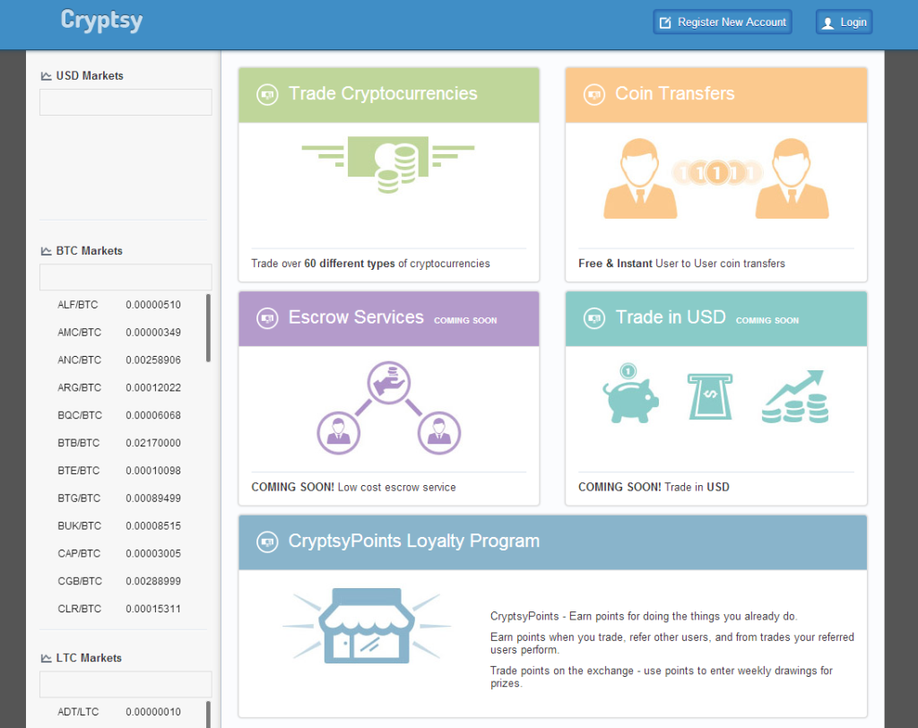918x728 pixels.
Task: Click 'Free & Instant User to User' text
Action: pos(647,264)
